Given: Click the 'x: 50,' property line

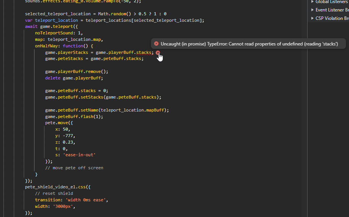Looking at the screenshot, I should click(x=63, y=129).
